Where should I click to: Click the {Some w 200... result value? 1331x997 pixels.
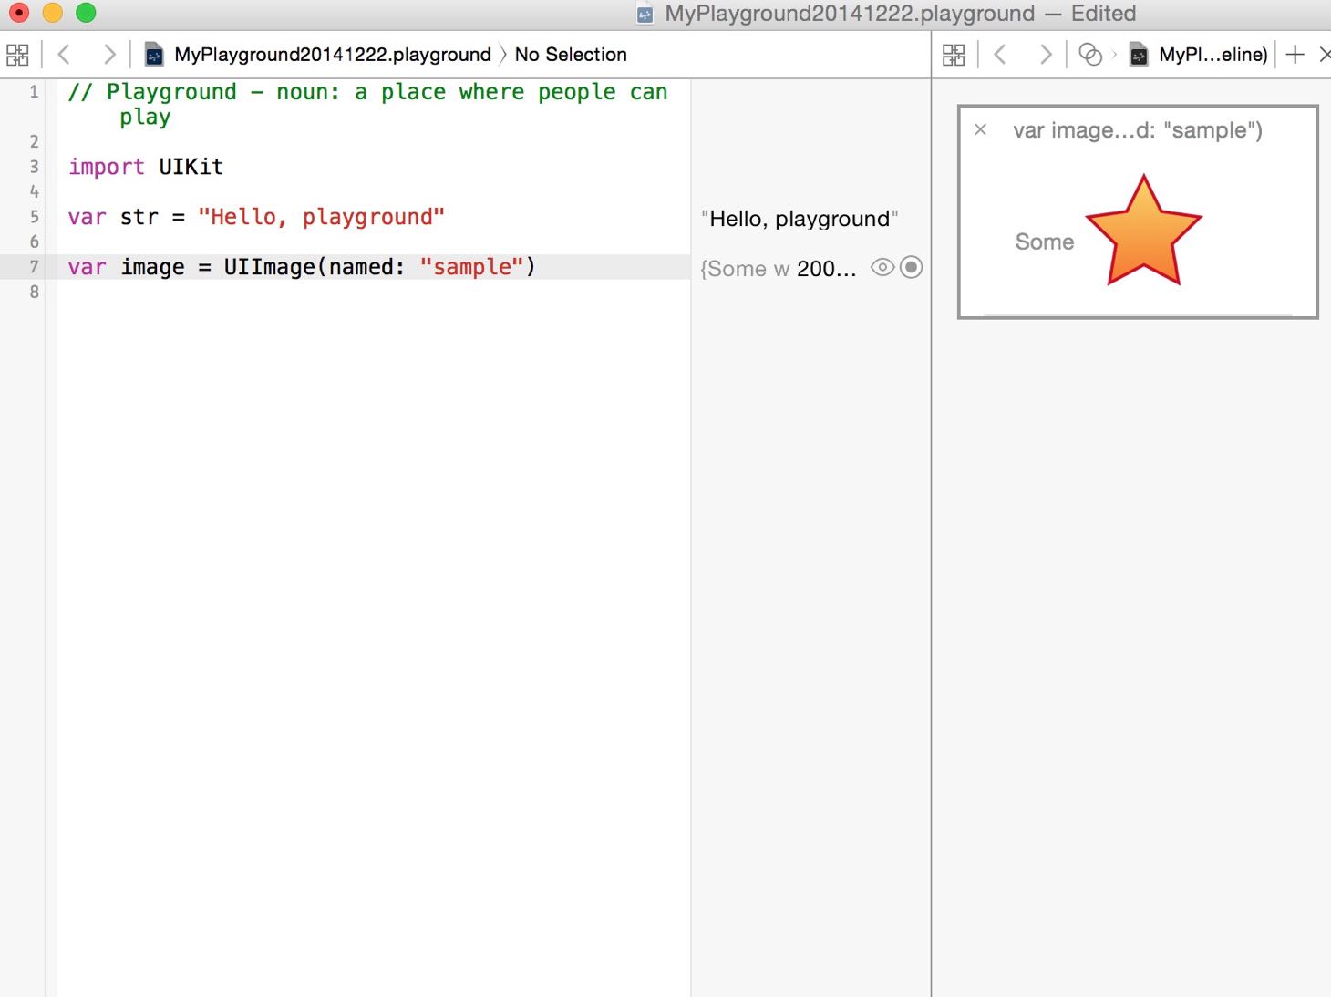[779, 269]
